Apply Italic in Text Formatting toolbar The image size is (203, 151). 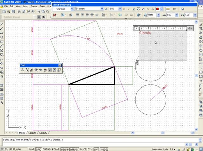pyautogui.click(x=129, y=9)
